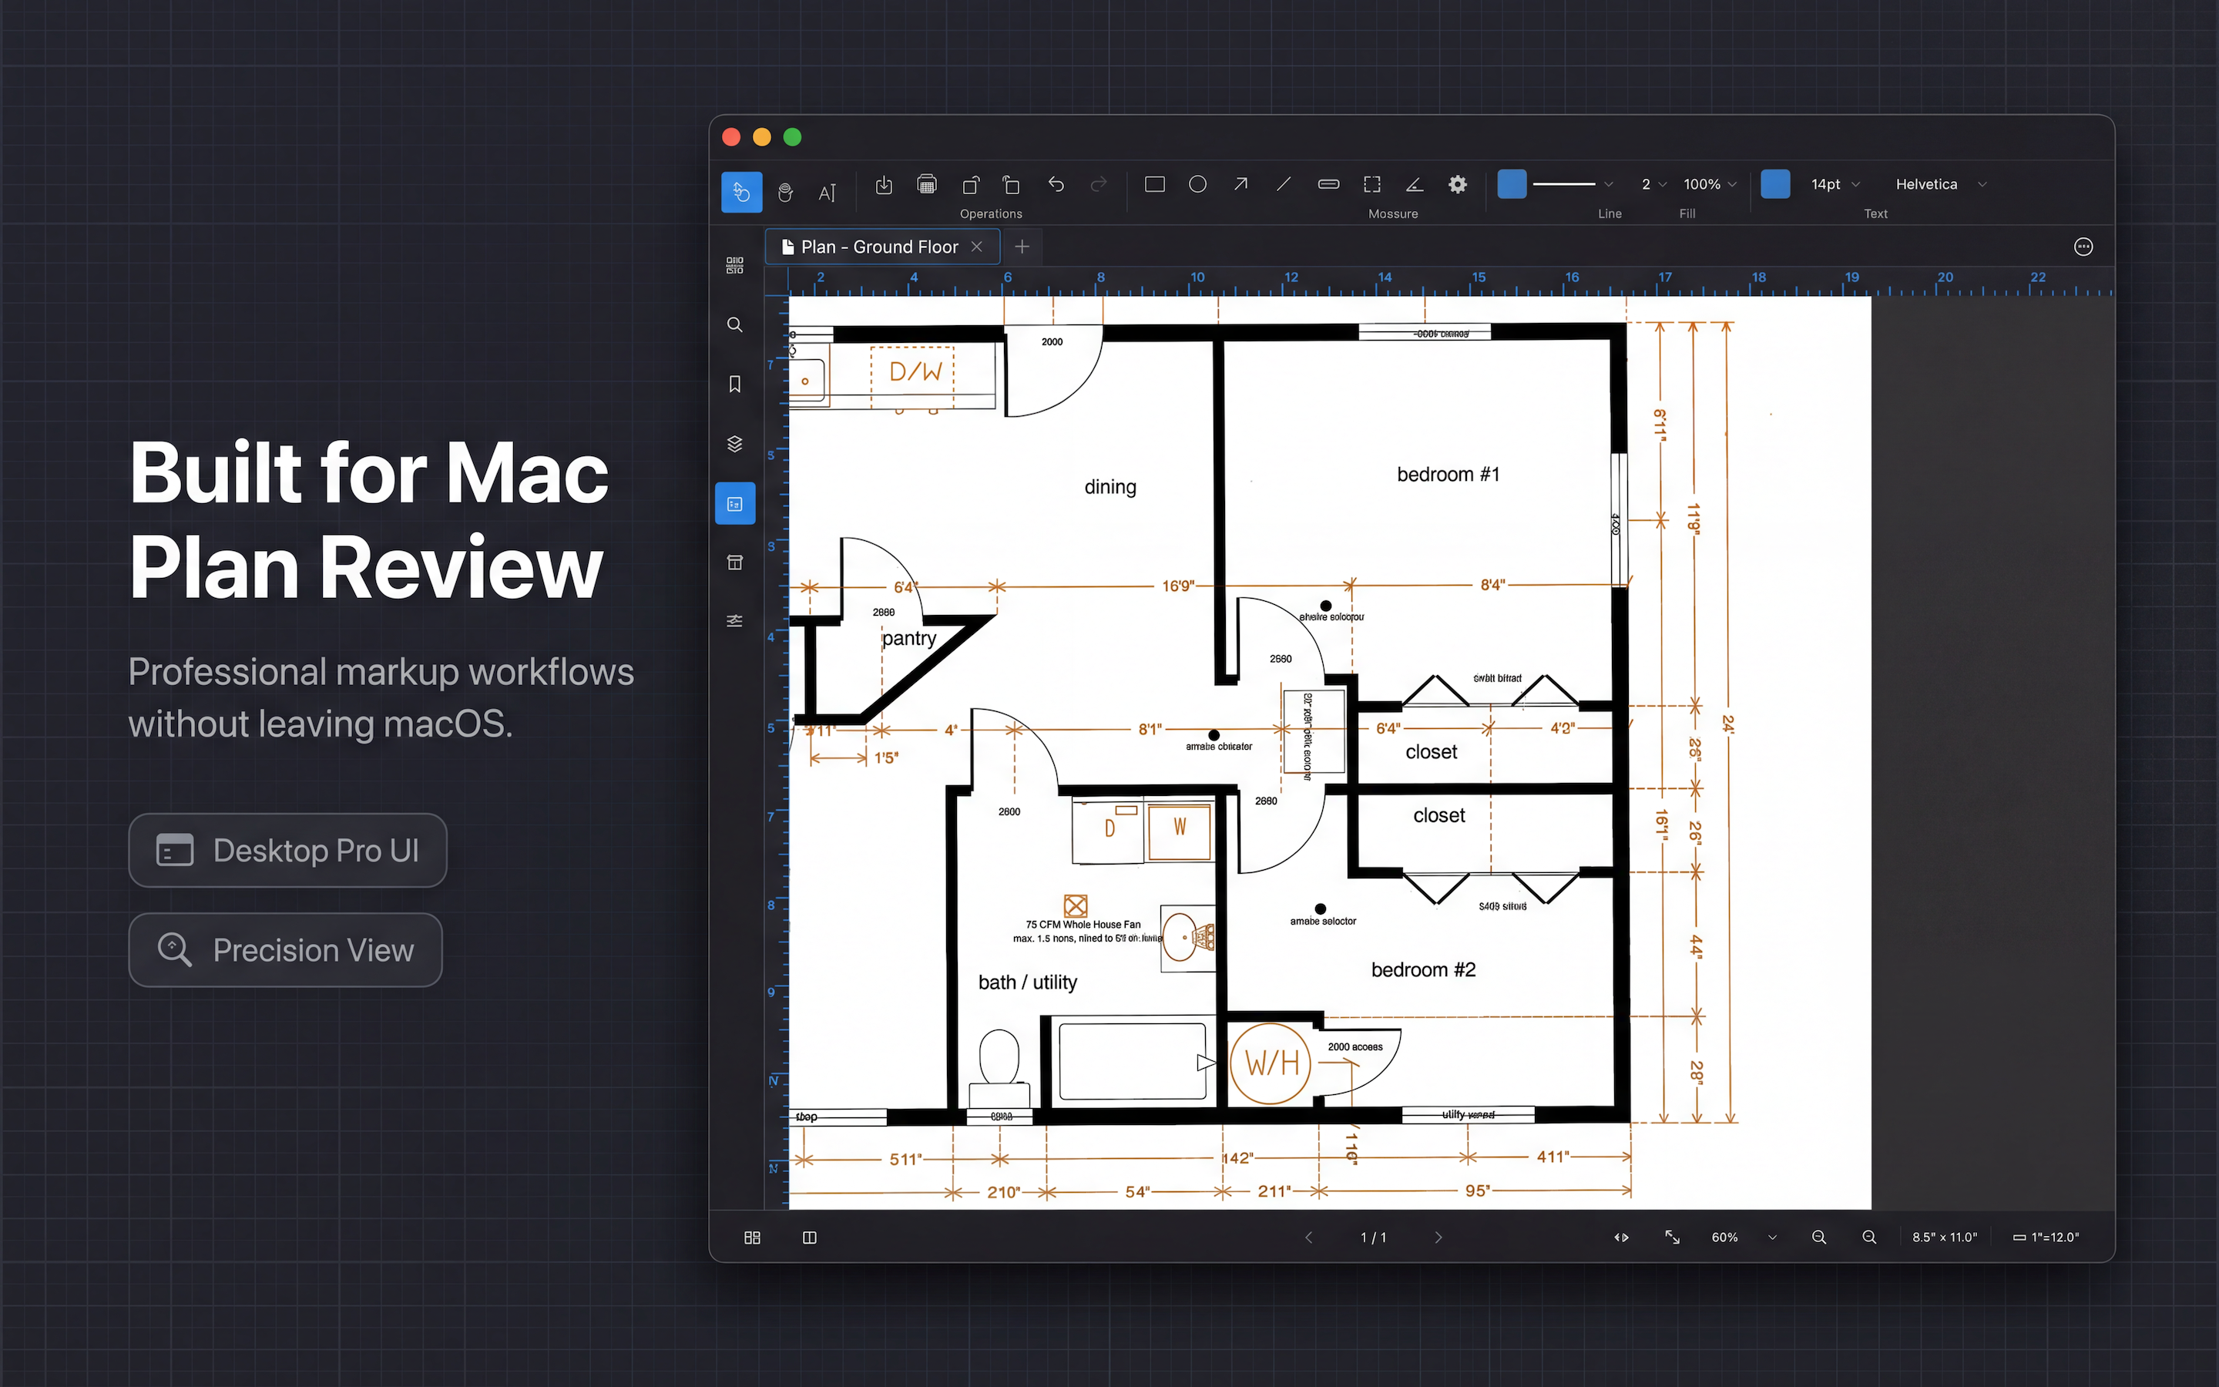Viewport: 2219px width, 1387px height.
Task: Redo the last action
Action: (1099, 184)
